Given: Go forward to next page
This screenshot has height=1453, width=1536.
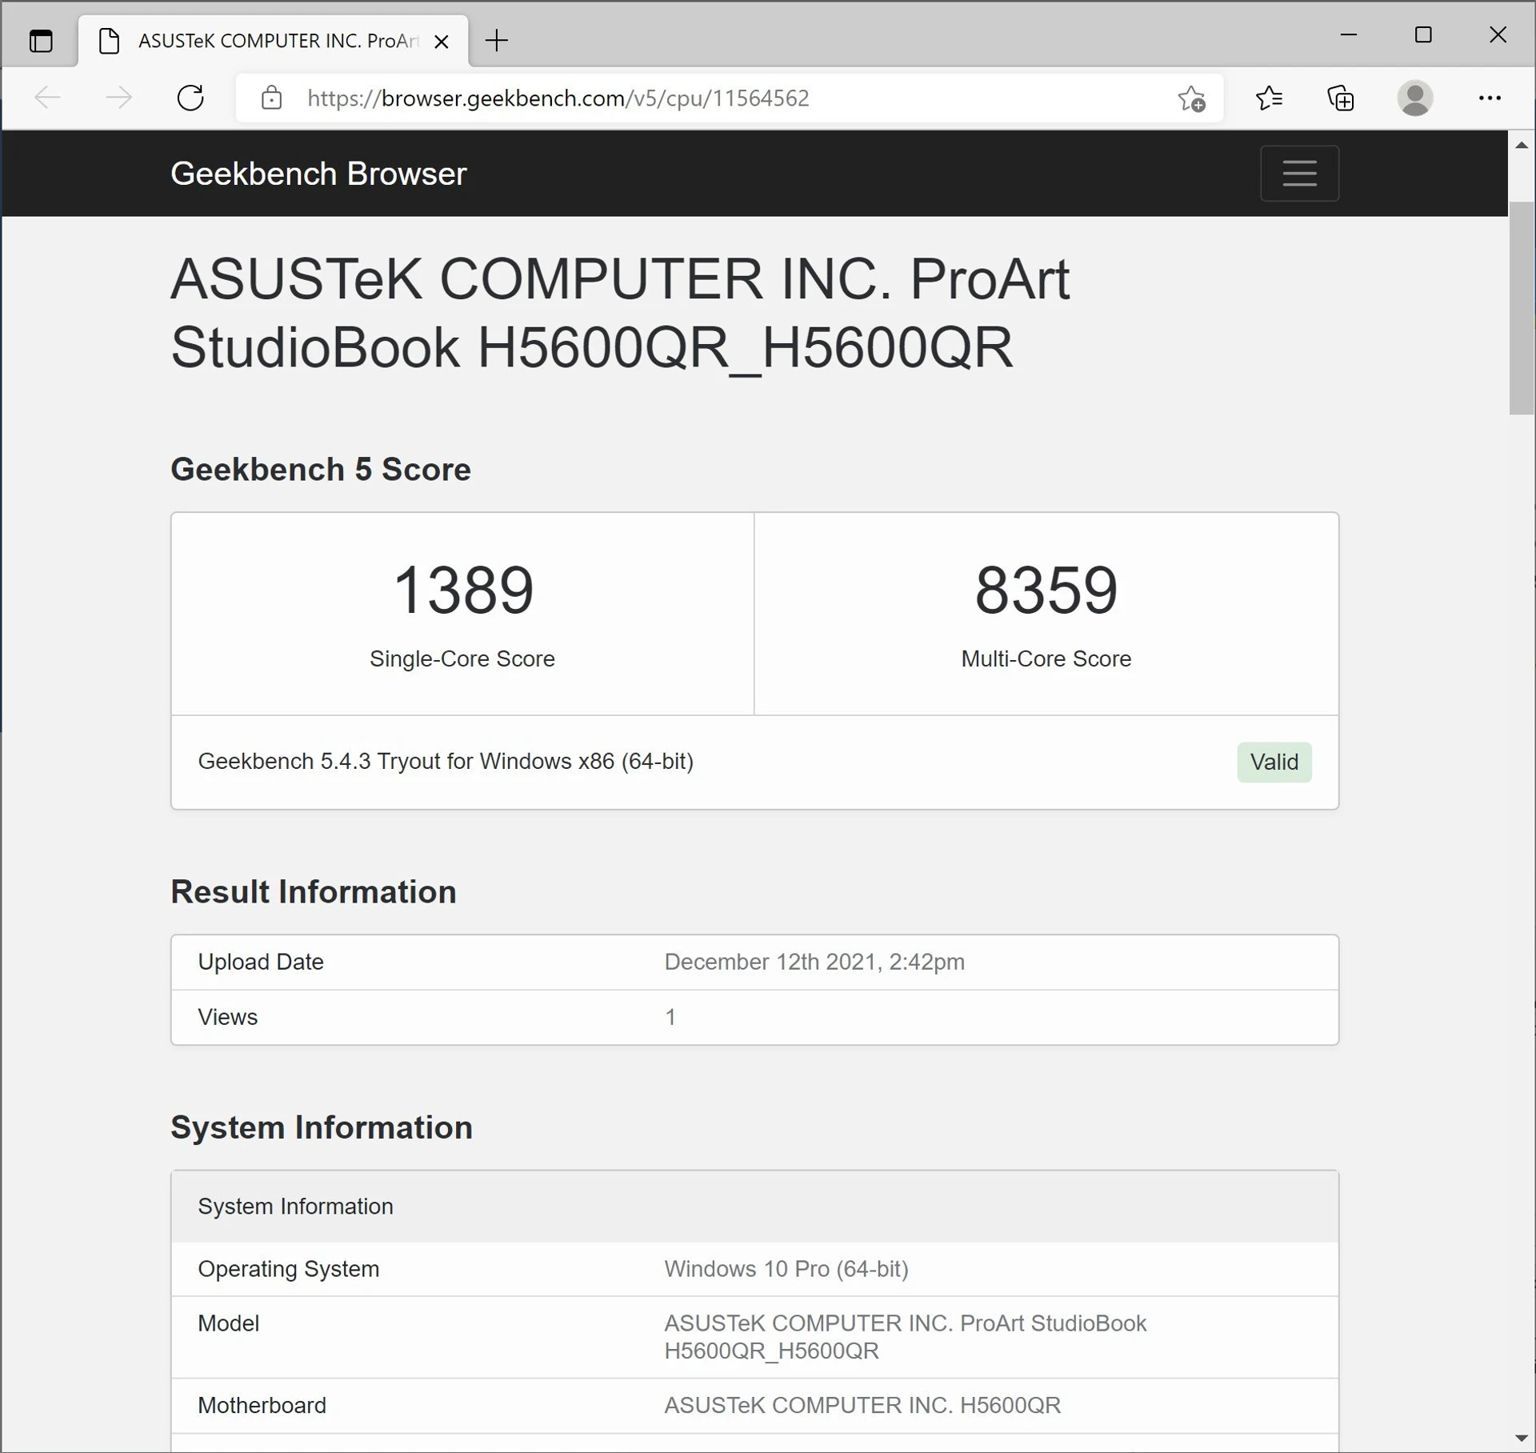Looking at the screenshot, I should click(119, 98).
